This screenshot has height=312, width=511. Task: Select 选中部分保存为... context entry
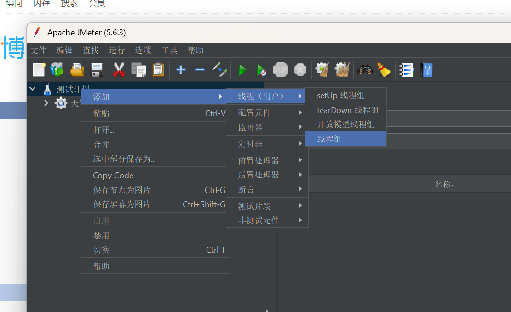tap(154, 159)
